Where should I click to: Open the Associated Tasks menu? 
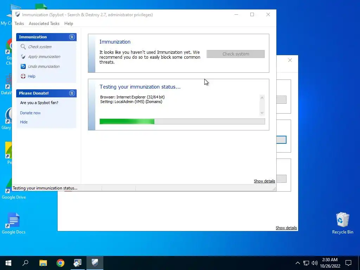(44, 24)
